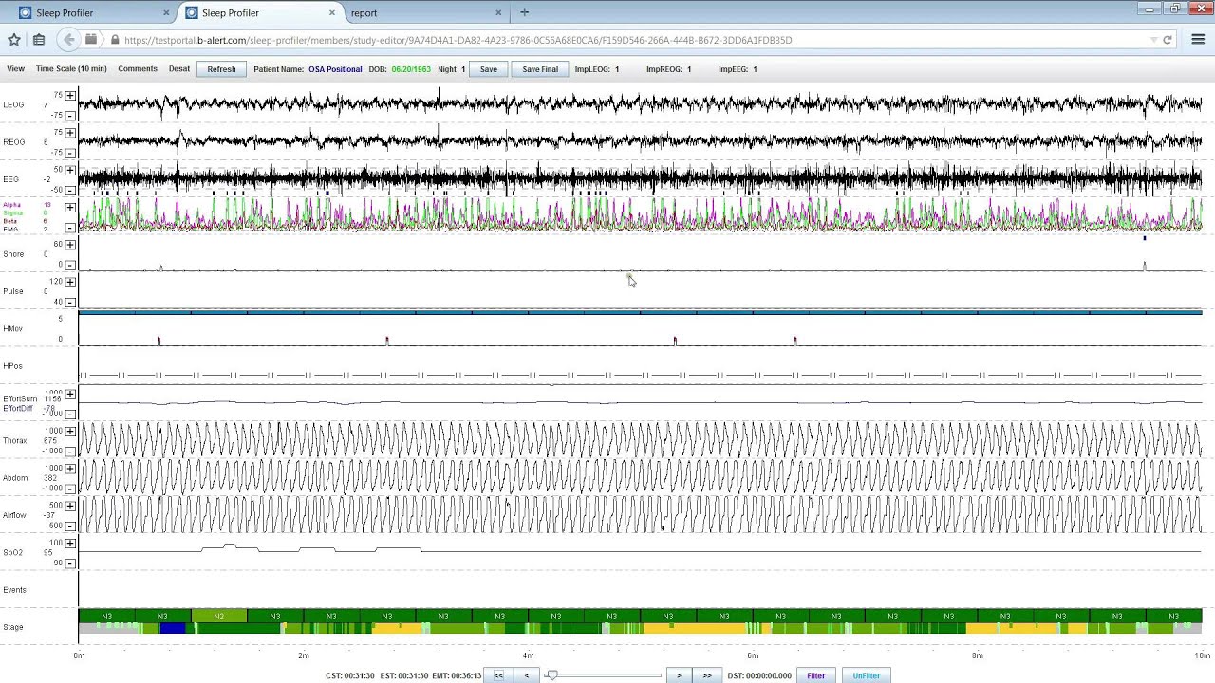Close the report tab
This screenshot has width=1215, height=683.
pos(498,13)
